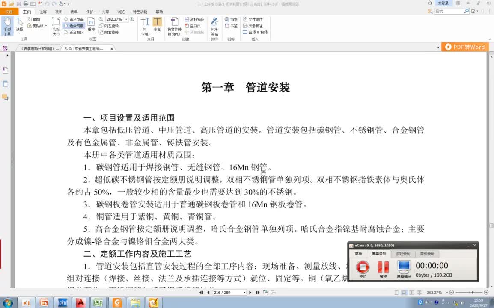
Task: Select continuous page view in status bar
Action: click(x=404, y=293)
